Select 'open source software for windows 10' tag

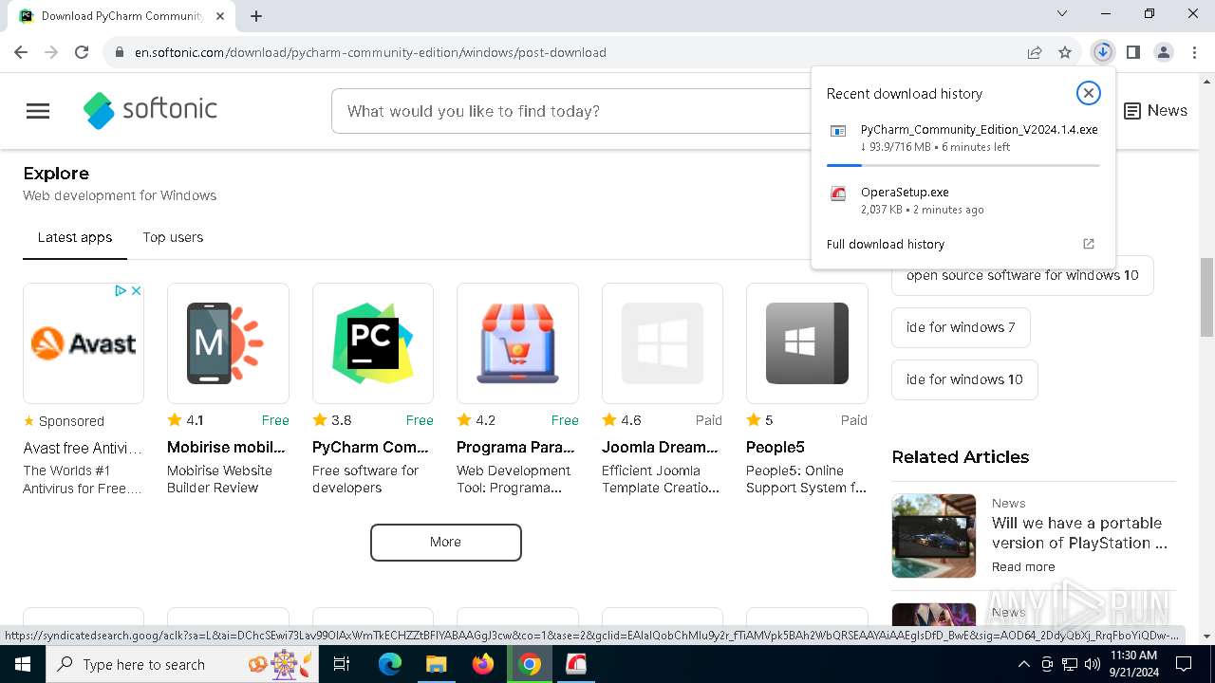pyautogui.click(x=1022, y=275)
